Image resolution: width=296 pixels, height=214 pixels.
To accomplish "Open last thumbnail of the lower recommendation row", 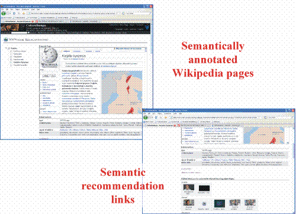I will point(250,203).
